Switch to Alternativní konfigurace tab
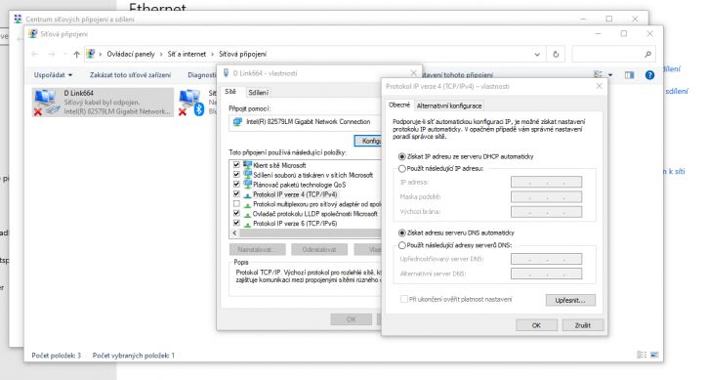Screen dimensions: 708x380 [449, 106]
